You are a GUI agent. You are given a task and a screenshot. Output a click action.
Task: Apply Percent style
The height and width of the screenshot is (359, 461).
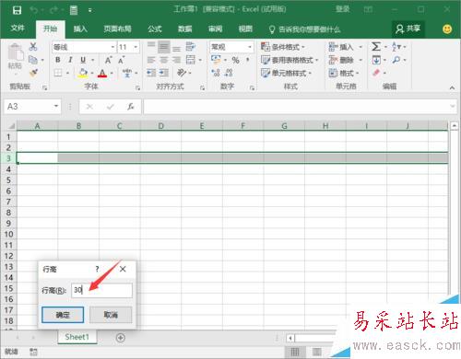[x=235, y=60]
